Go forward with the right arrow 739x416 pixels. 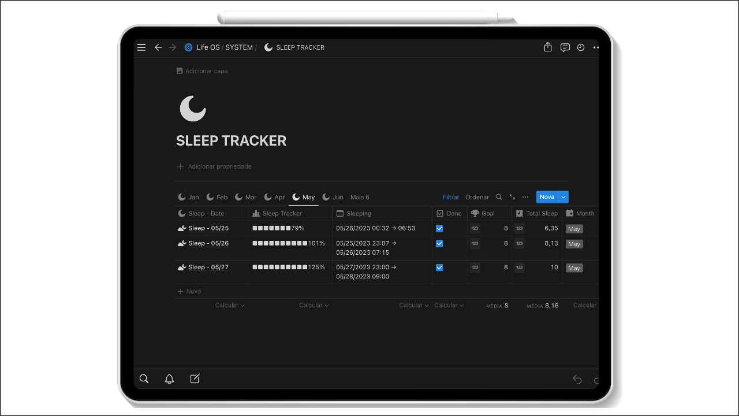click(172, 47)
